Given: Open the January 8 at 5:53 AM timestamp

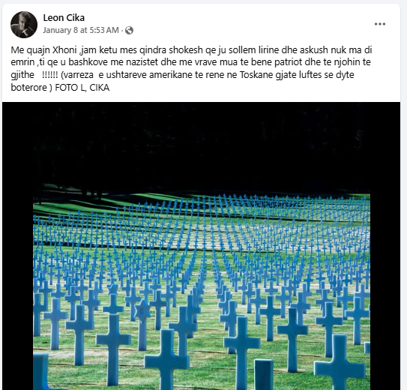Looking at the screenshot, I should (81, 30).
